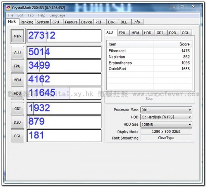
Task: Click the Item column header
Action: [x=130, y=44]
